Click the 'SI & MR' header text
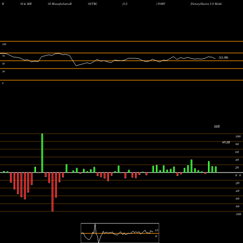Screen dimensions: 243x243 [x=26, y=4]
